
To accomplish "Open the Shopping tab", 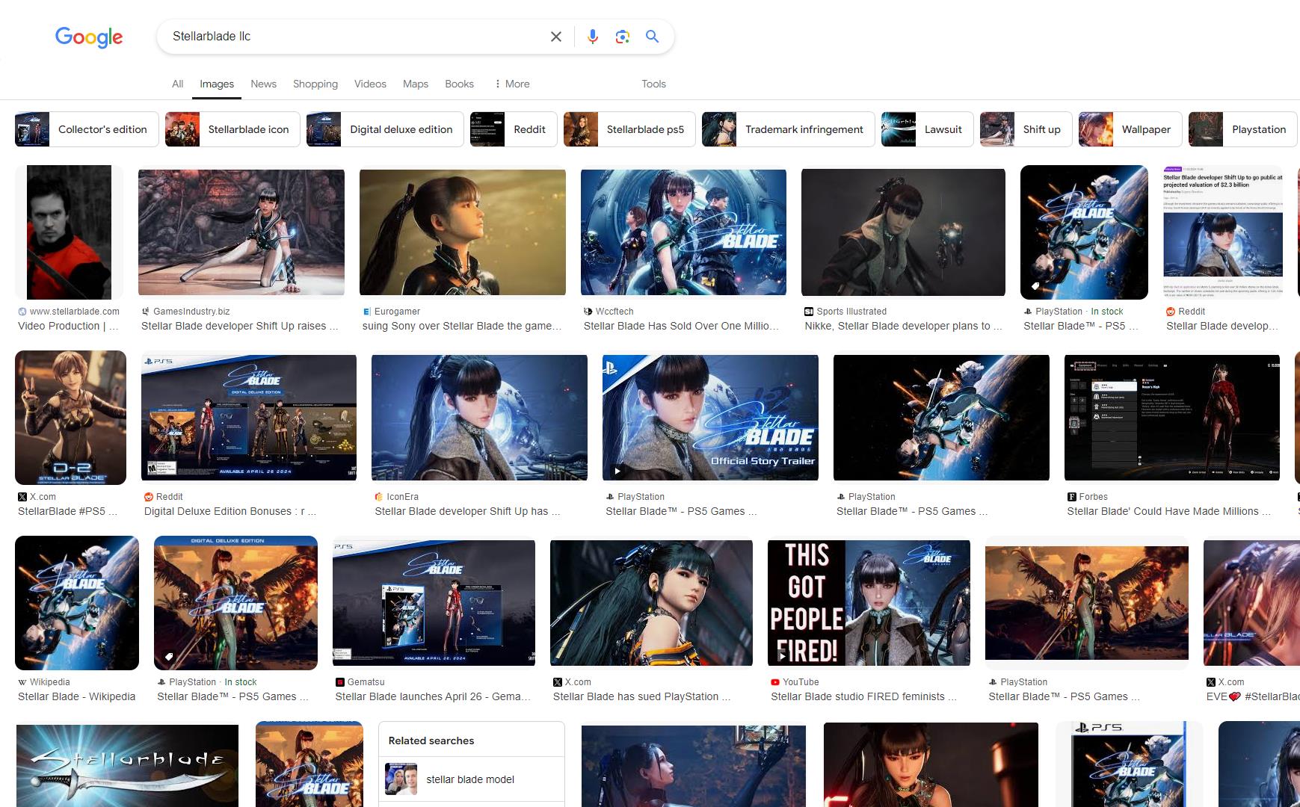I will coord(315,84).
